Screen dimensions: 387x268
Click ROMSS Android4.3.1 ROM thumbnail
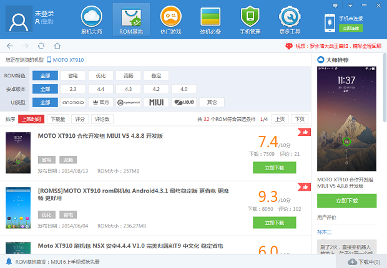pyautogui.click(x=18, y=208)
